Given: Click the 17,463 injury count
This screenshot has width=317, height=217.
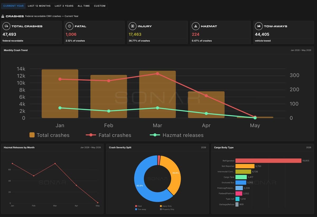Looking at the screenshot, I should pyautogui.click(x=135, y=34).
